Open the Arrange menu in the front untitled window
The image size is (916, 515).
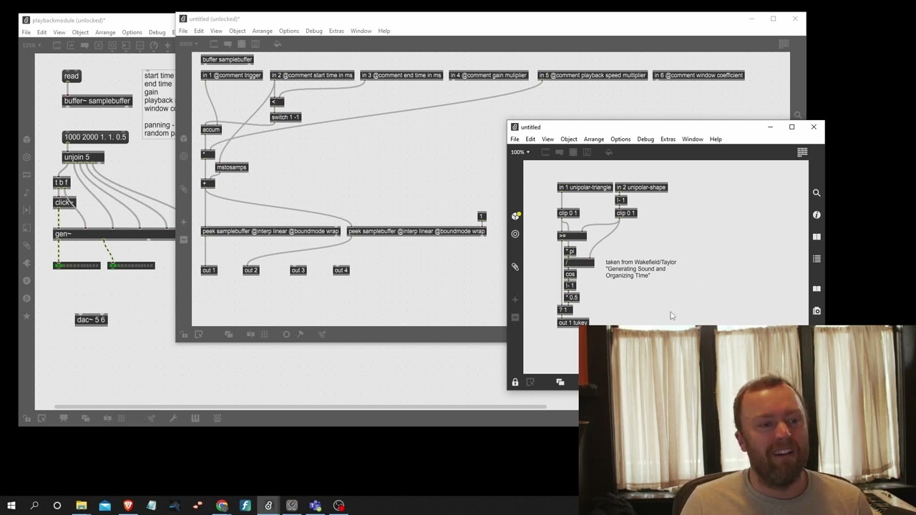tap(594, 139)
